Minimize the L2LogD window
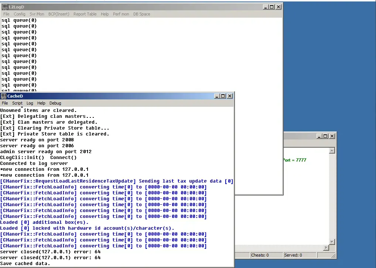This screenshot has width=376, height=268. tap(266, 7)
